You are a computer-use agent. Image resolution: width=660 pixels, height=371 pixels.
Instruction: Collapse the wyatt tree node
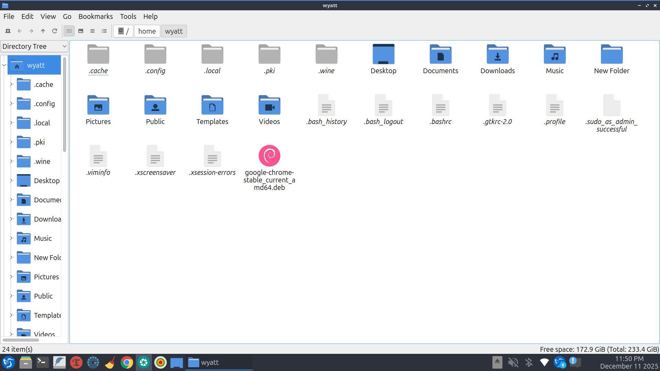(4, 65)
